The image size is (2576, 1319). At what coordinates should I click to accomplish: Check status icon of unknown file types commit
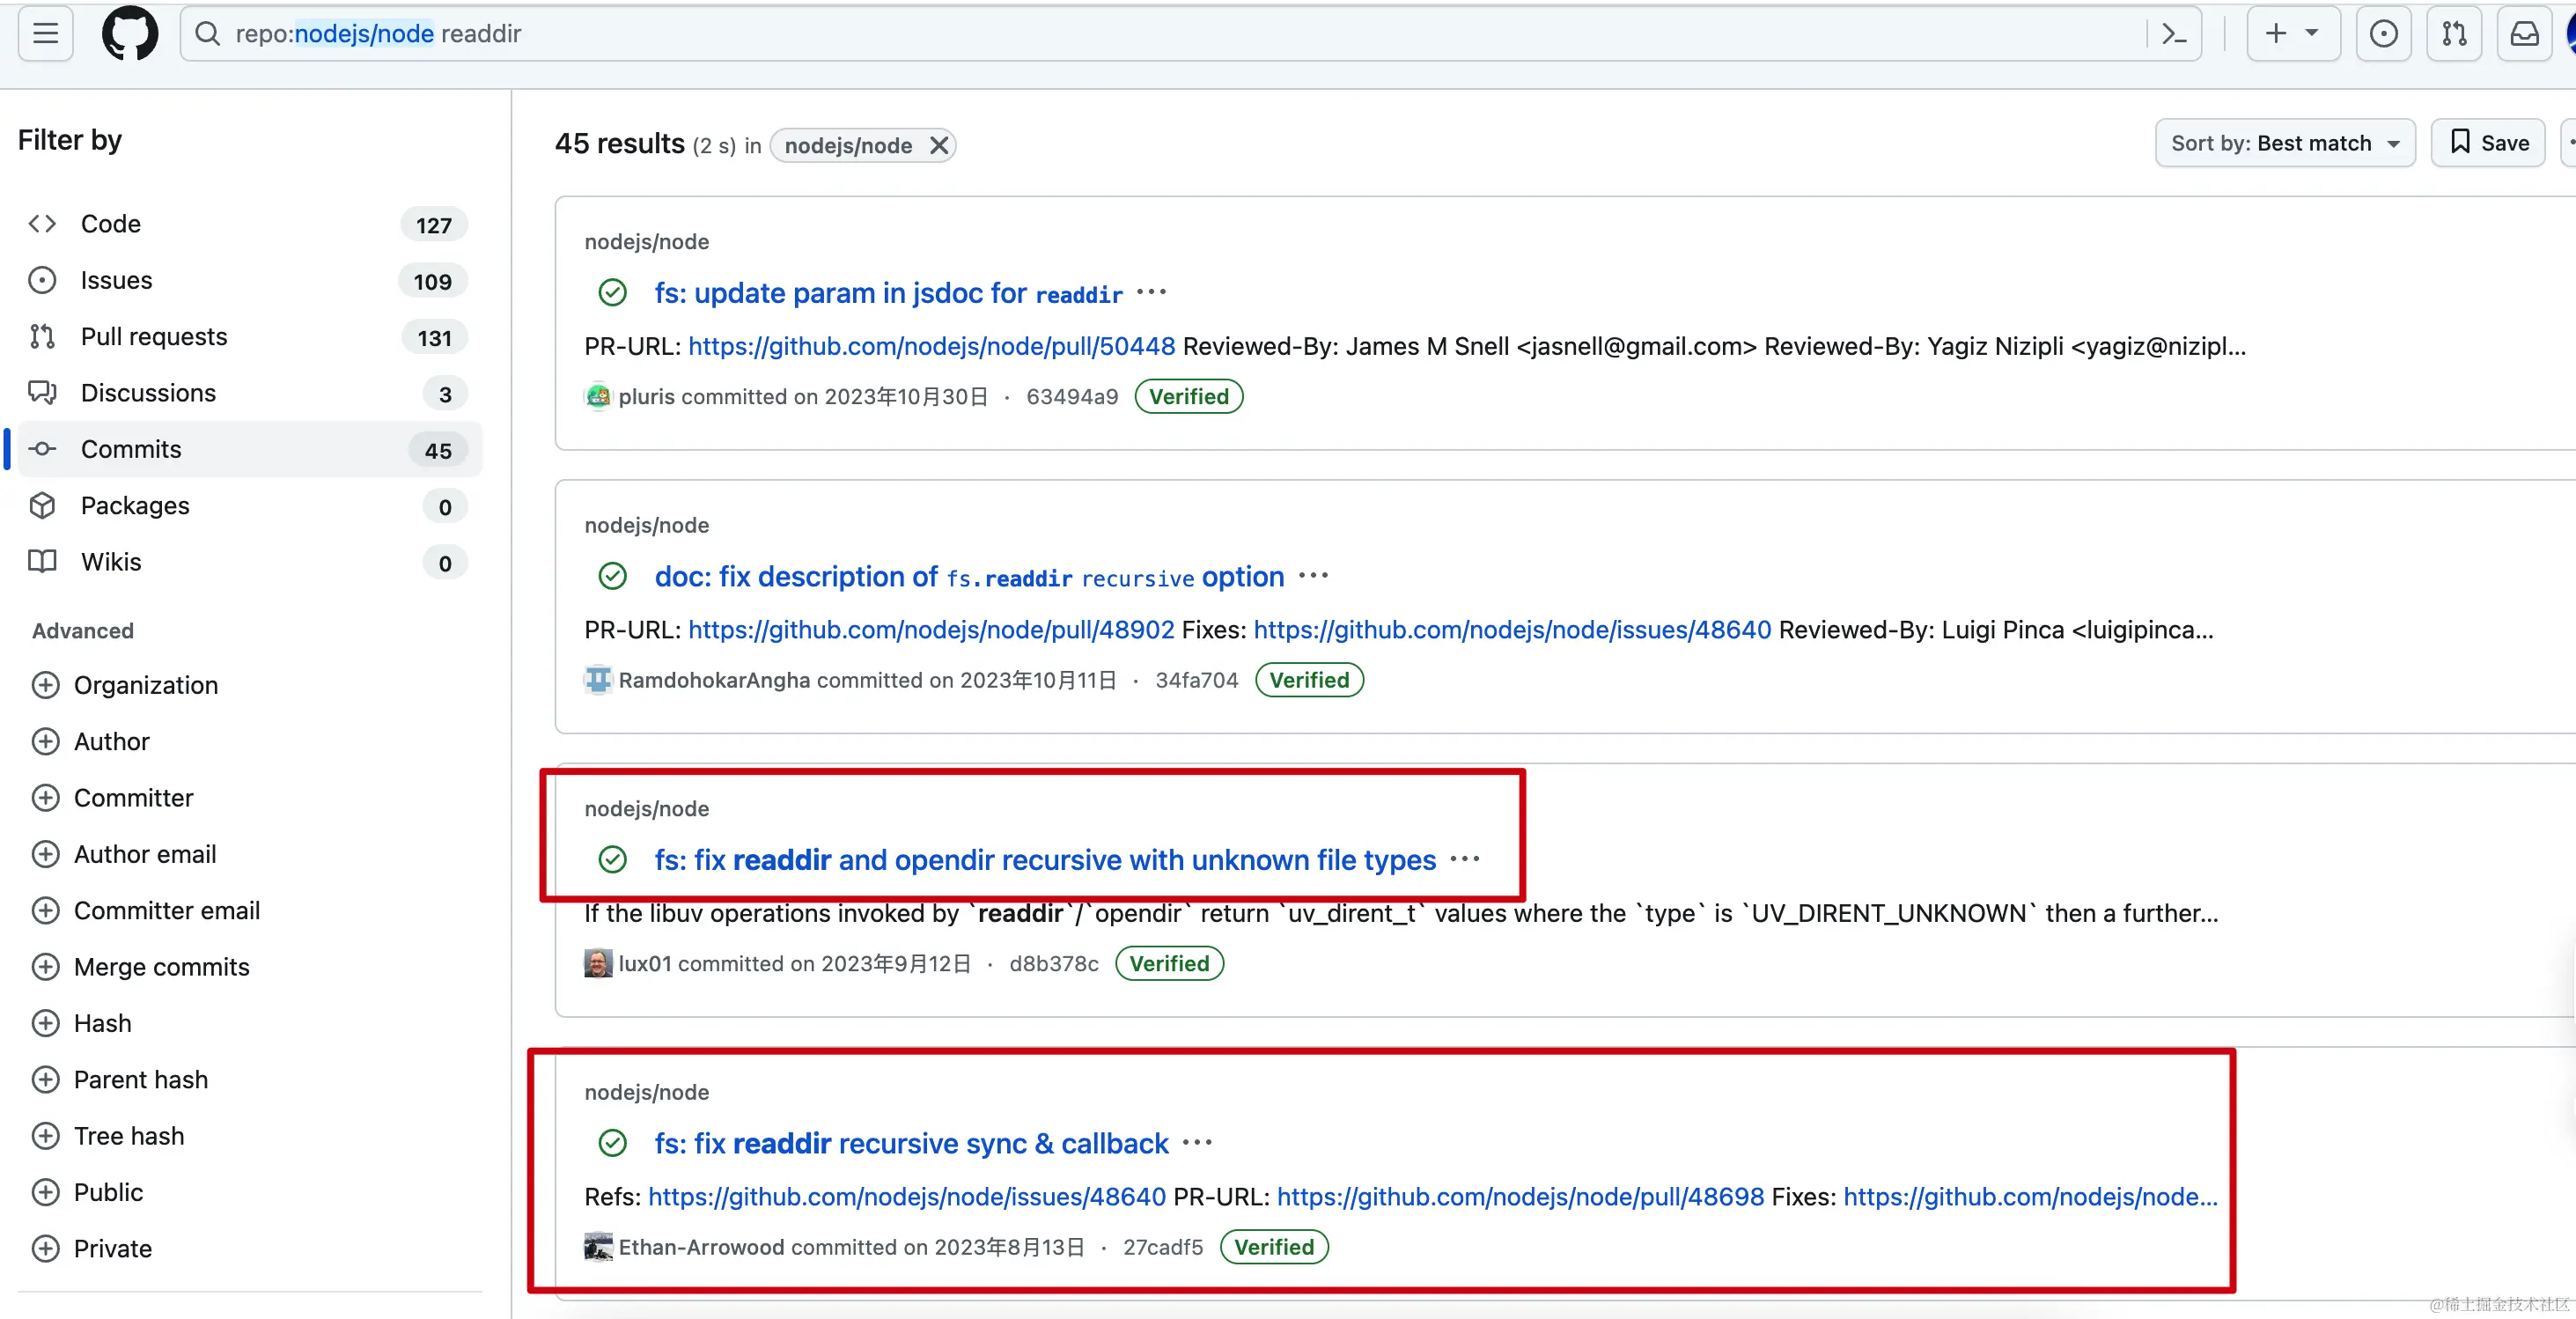click(612, 860)
